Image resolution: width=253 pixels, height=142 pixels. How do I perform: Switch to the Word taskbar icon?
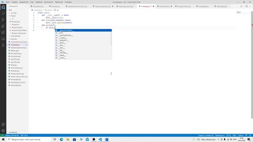pyautogui.click(x=107, y=139)
